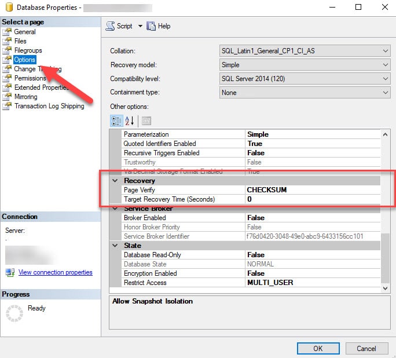396x358 pixels.
Task: Collapse the State category
Action: (115, 246)
